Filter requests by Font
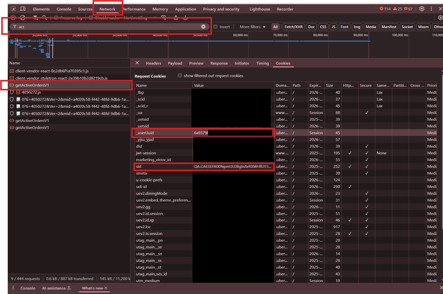Image resolution: width=443 pixels, height=294 pixels. click(x=344, y=27)
